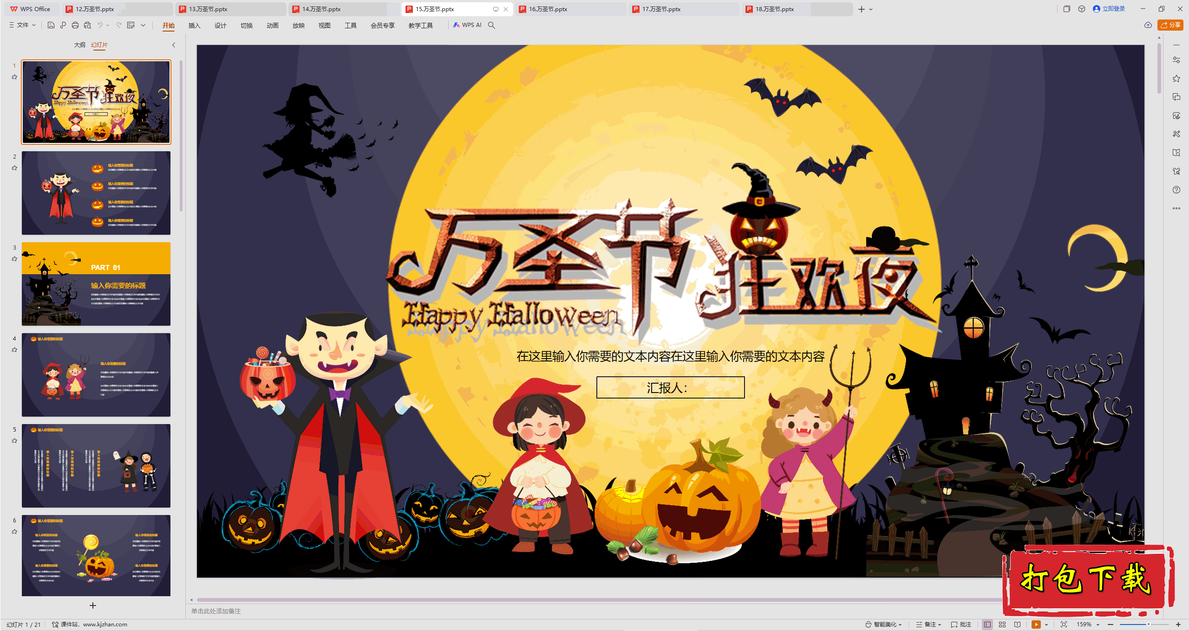Open the 动画 ribbon tab
Image resolution: width=1189 pixels, height=631 pixels.
[x=272, y=26]
